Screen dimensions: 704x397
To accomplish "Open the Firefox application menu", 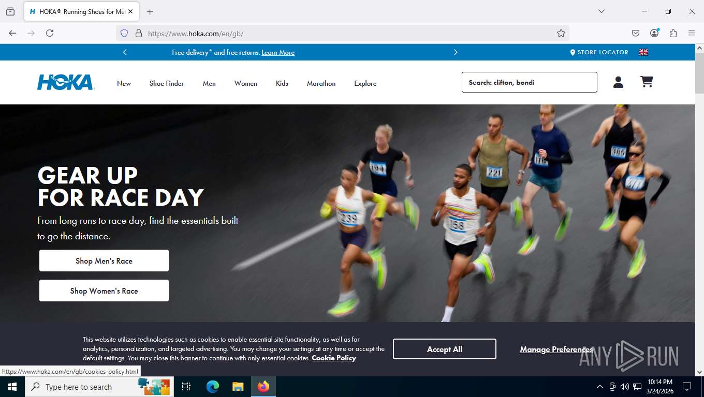I will click(x=692, y=33).
